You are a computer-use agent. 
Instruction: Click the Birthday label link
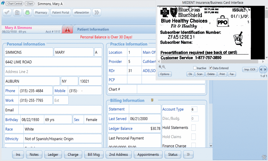pos(12,120)
